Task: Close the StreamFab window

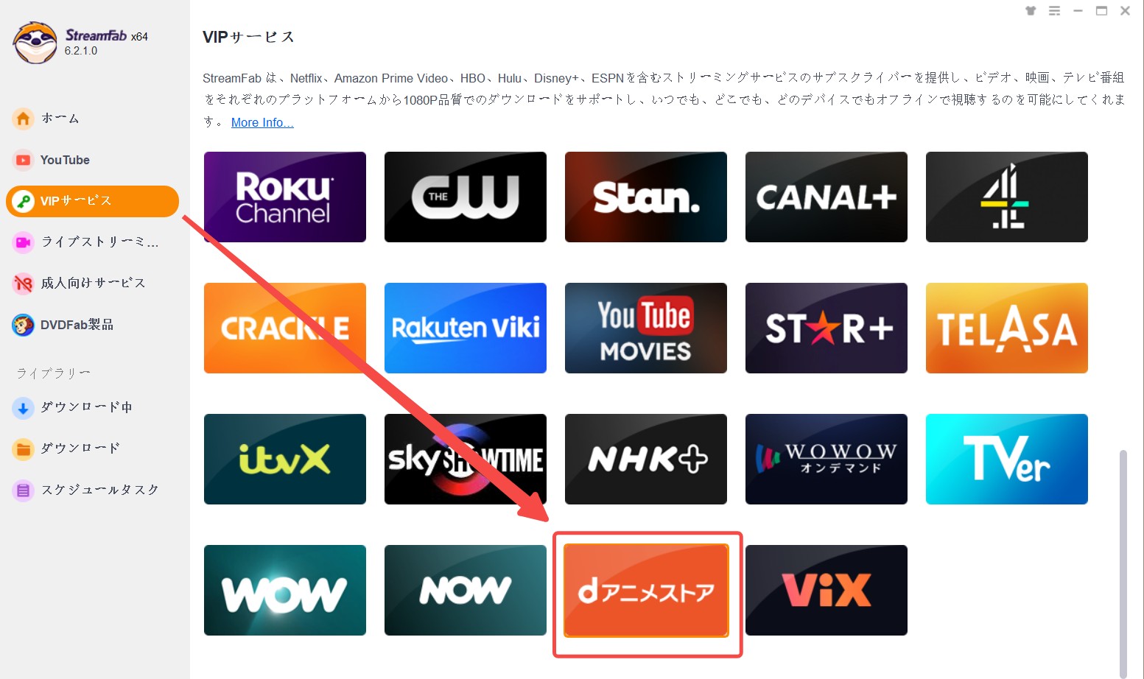Action: tap(1125, 11)
